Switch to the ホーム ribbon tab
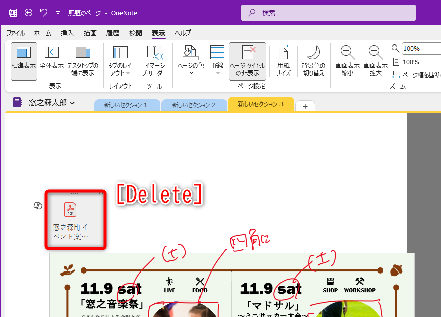 coord(43,33)
